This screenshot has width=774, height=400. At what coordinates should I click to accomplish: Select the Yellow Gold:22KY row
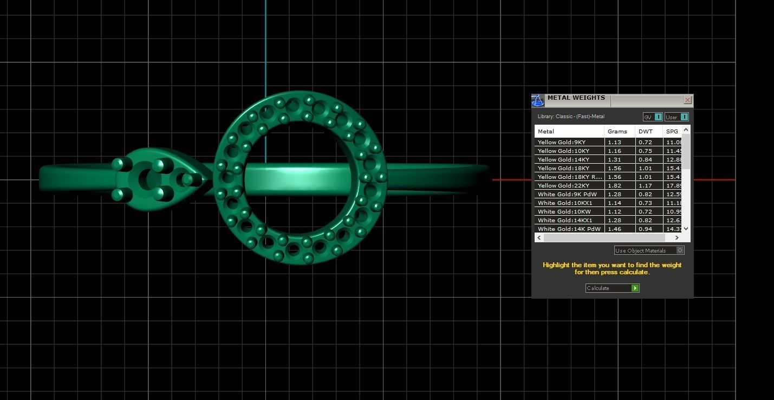click(x=608, y=185)
